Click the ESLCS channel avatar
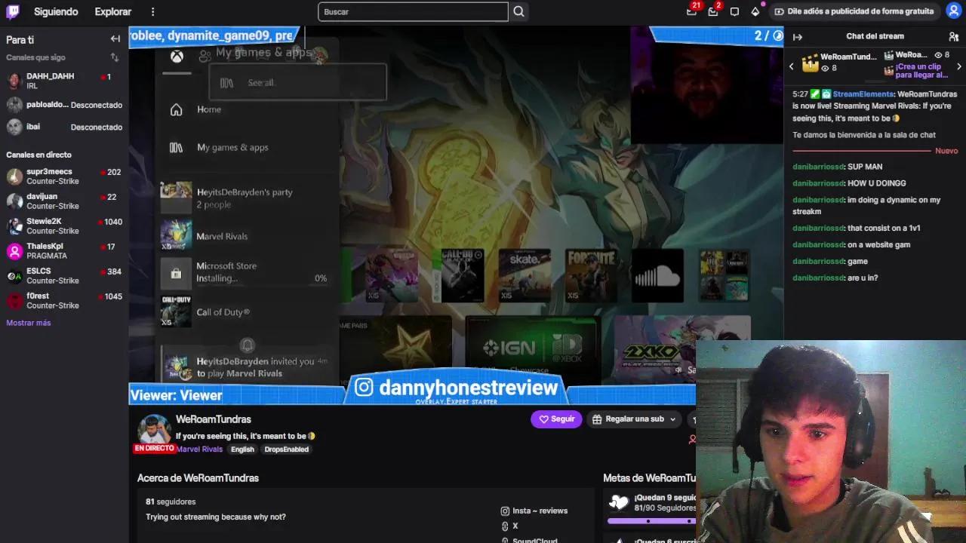 tap(14, 276)
